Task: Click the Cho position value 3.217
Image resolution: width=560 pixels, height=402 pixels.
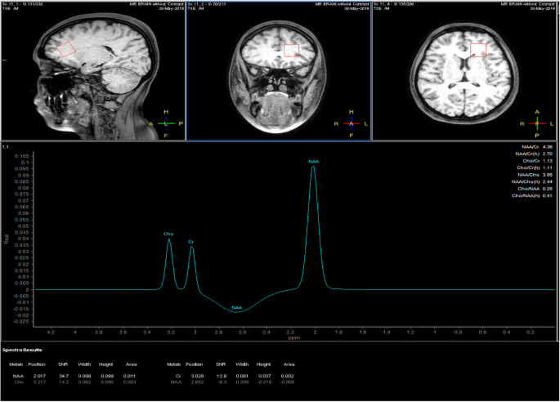Action: click(x=39, y=382)
